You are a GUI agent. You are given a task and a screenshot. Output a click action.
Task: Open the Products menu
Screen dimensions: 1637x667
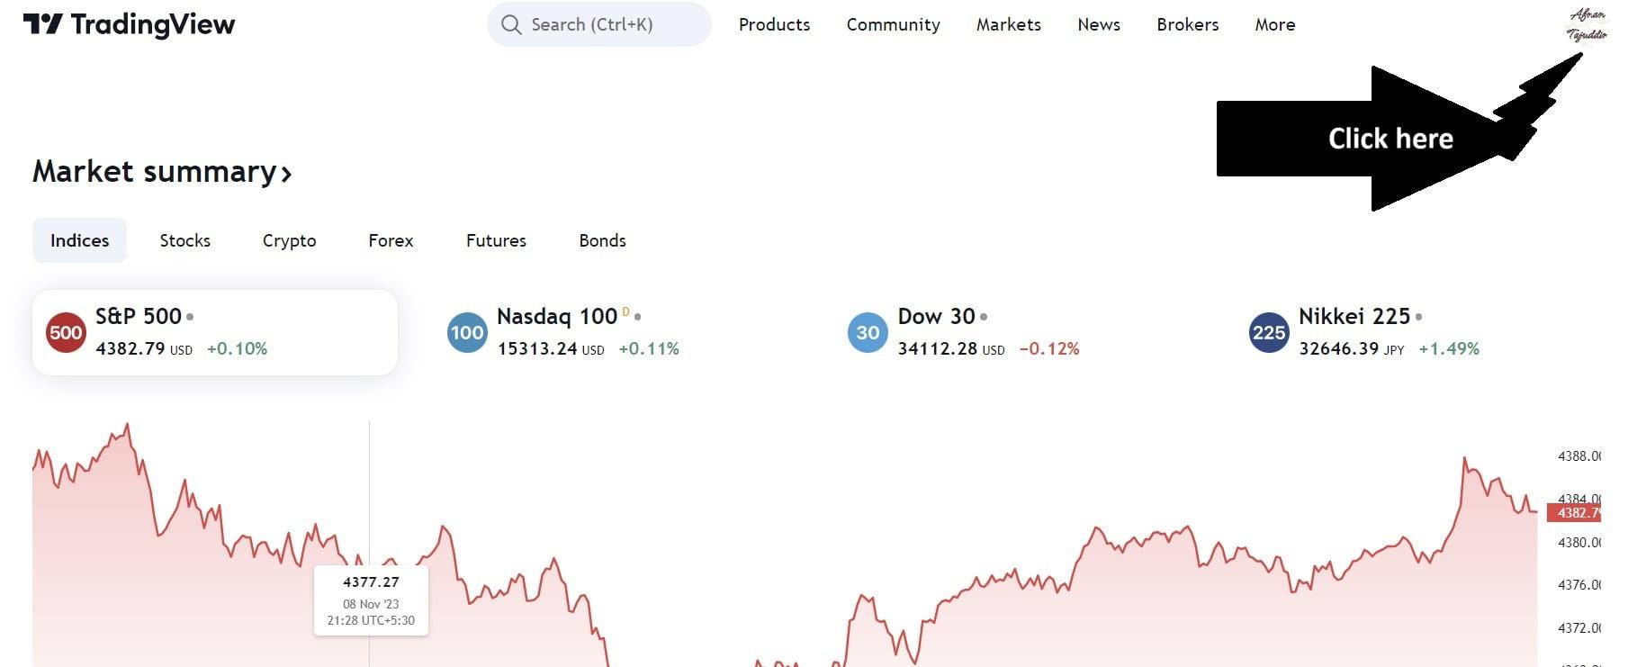(x=774, y=24)
